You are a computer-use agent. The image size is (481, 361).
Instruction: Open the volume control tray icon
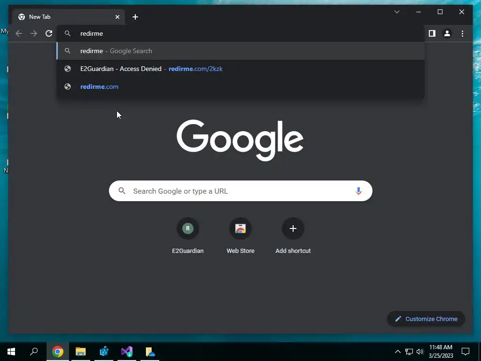(420, 352)
